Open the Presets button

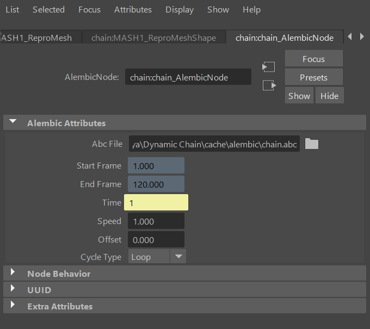[313, 77]
